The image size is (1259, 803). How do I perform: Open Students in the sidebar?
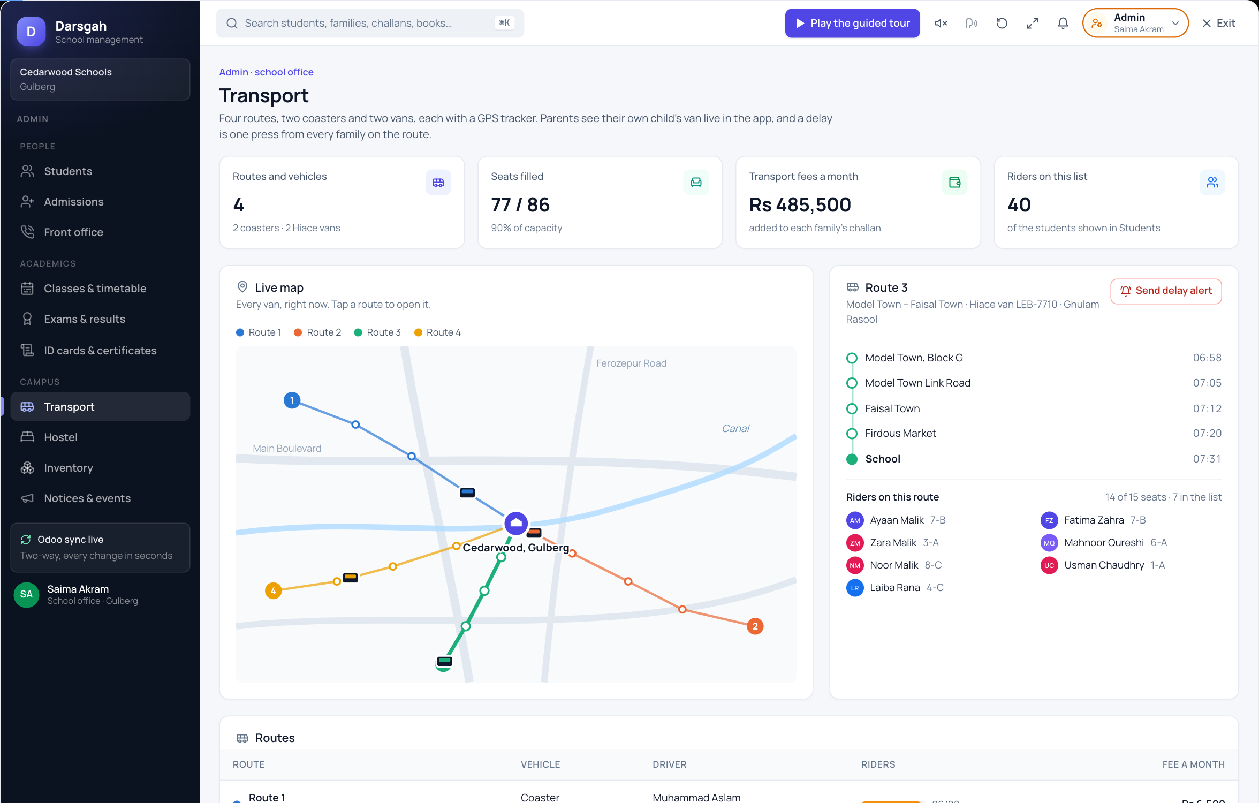tap(100, 171)
